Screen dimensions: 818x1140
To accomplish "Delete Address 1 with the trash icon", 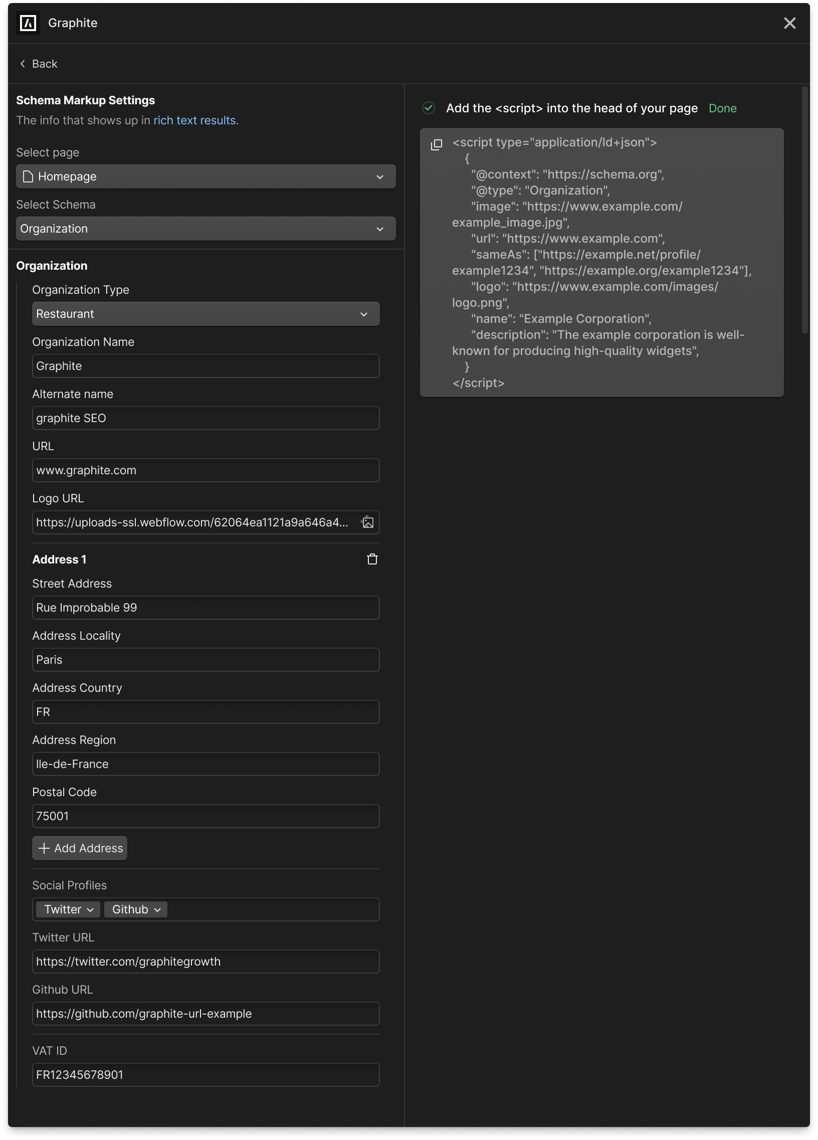I will pos(372,559).
